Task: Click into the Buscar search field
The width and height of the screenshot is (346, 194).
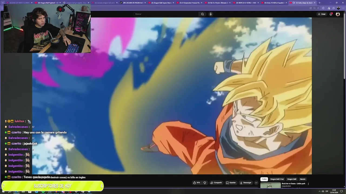Action: 166,14
